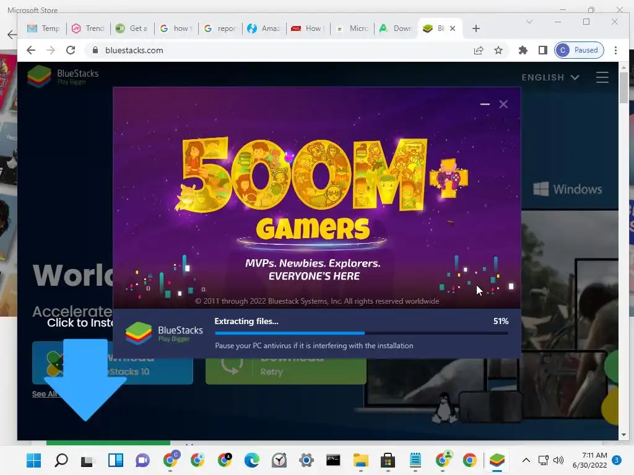The image size is (634, 475).
Task: Open volume control in system tray
Action: pos(558,460)
